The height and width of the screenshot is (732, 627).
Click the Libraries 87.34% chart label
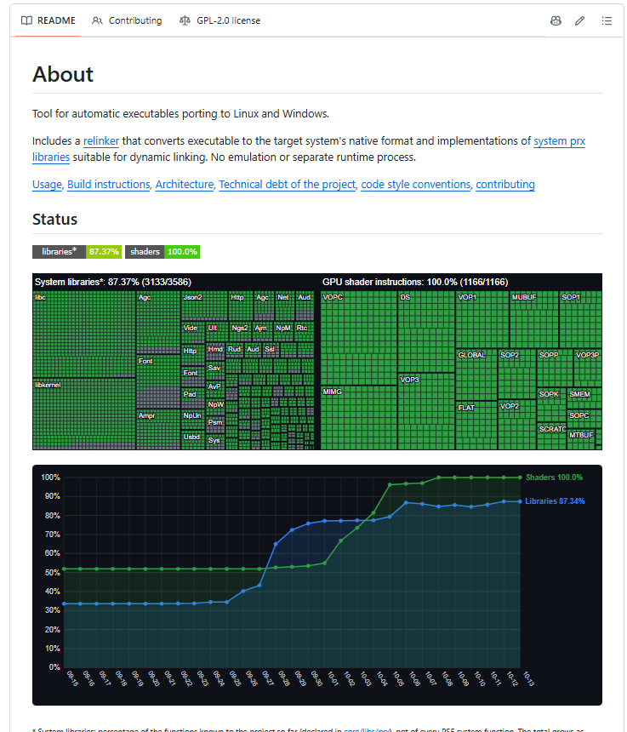[x=554, y=501]
